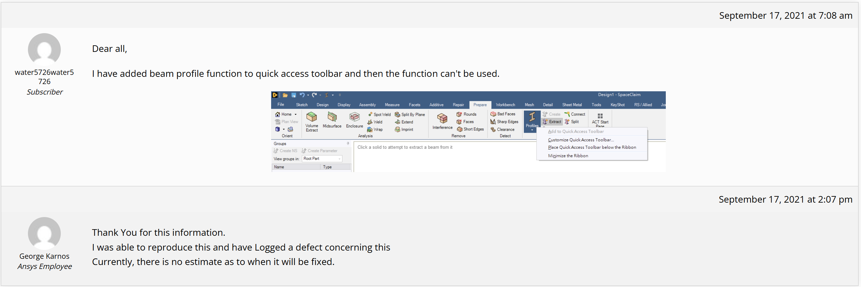
Task: Switch to the Sketch ribbon tab
Action: (x=302, y=105)
